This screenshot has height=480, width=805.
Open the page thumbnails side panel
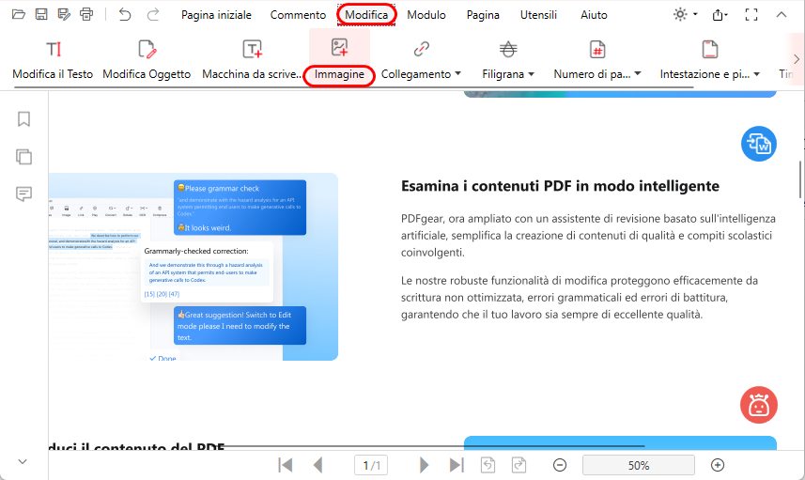click(x=23, y=157)
